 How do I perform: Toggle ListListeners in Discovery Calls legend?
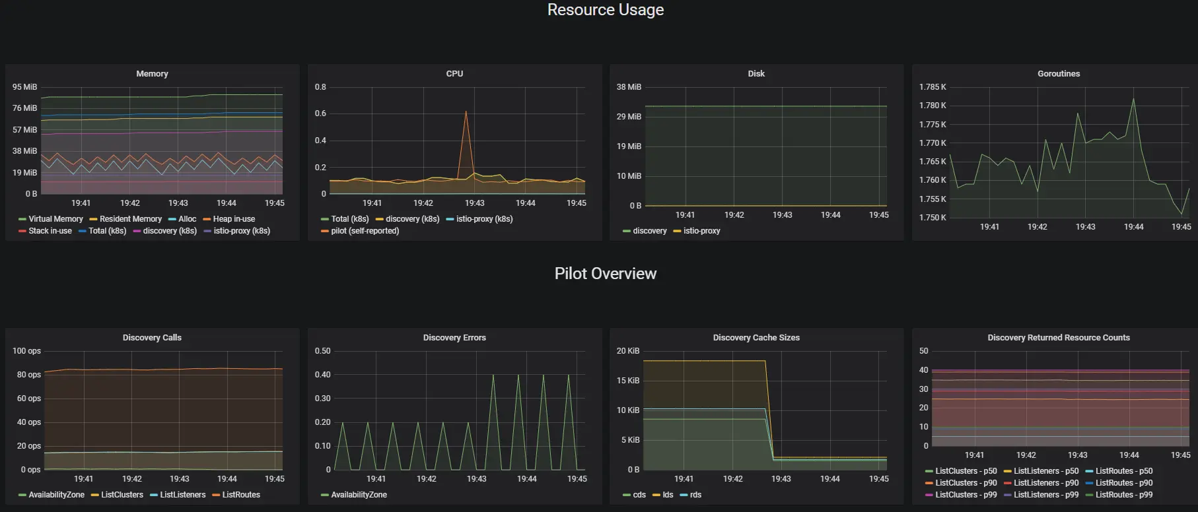pyautogui.click(x=183, y=495)
